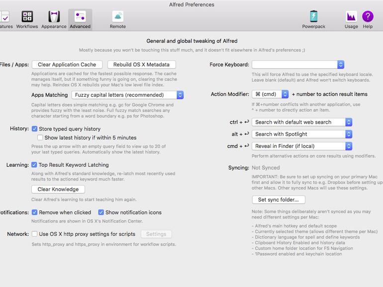Viewport: 383px width, 287px height.
Task: Click Clear Application Cache button
Action: pos(67,65)
